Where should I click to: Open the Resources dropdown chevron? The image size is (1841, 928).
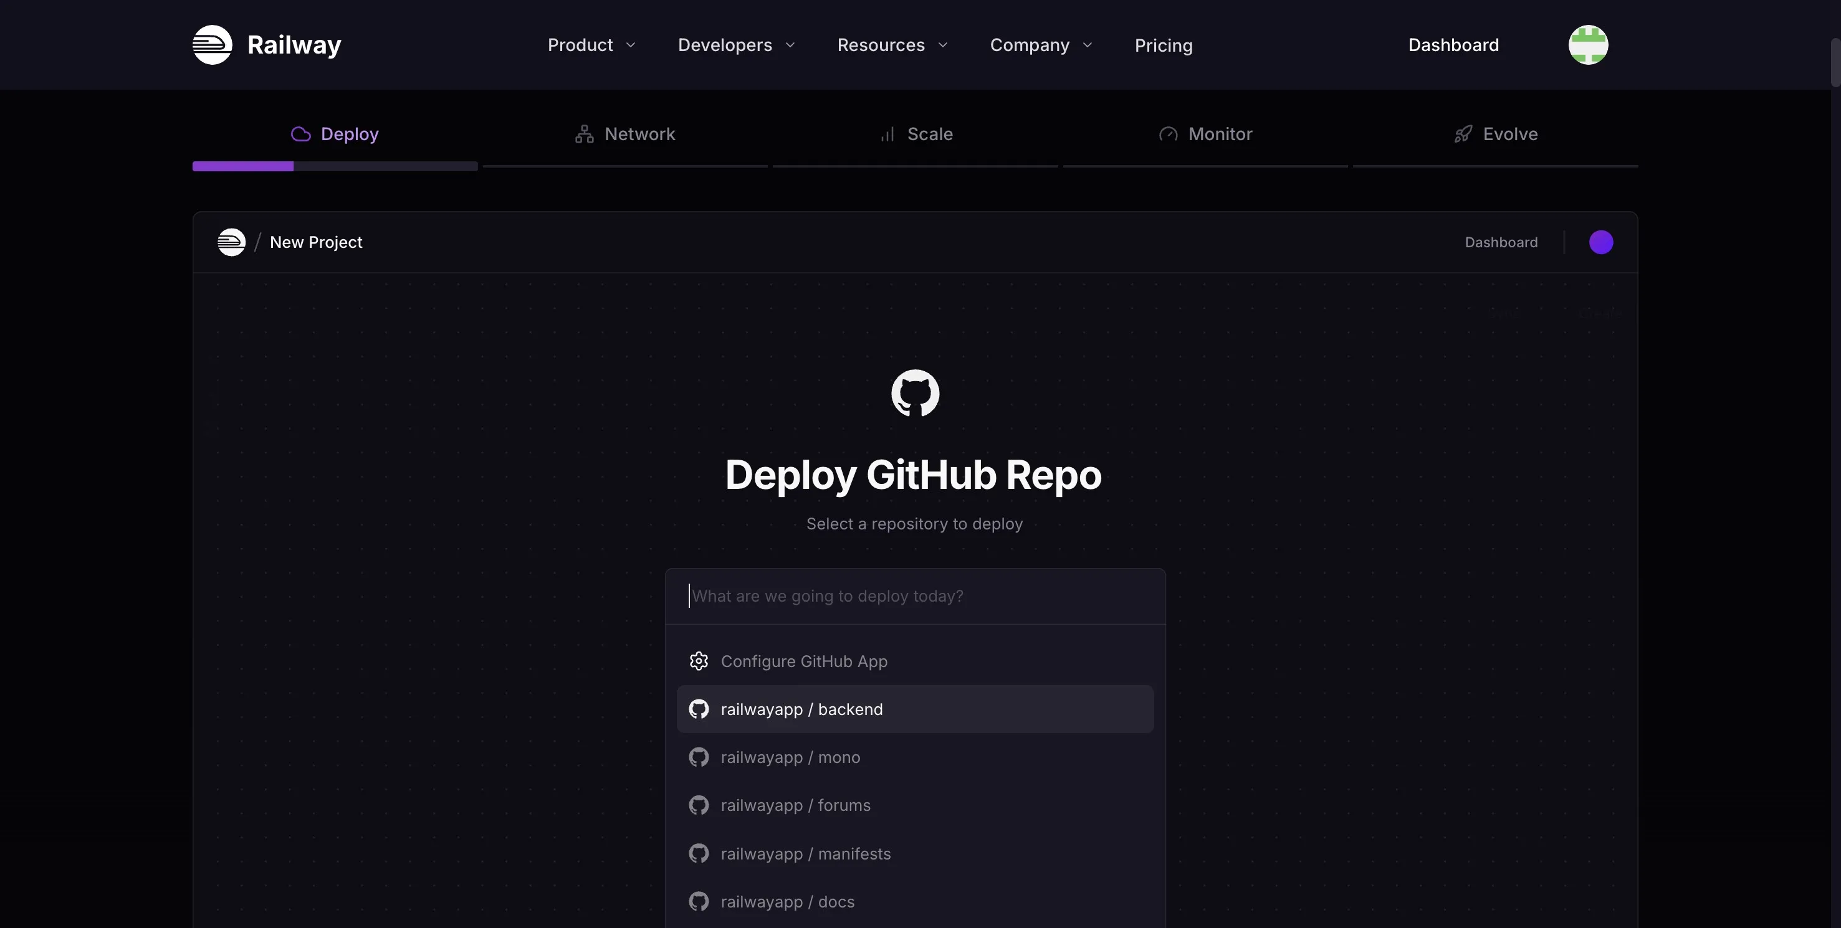943,45
